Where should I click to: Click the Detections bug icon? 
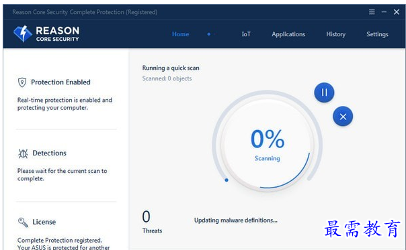pos(23,153)
